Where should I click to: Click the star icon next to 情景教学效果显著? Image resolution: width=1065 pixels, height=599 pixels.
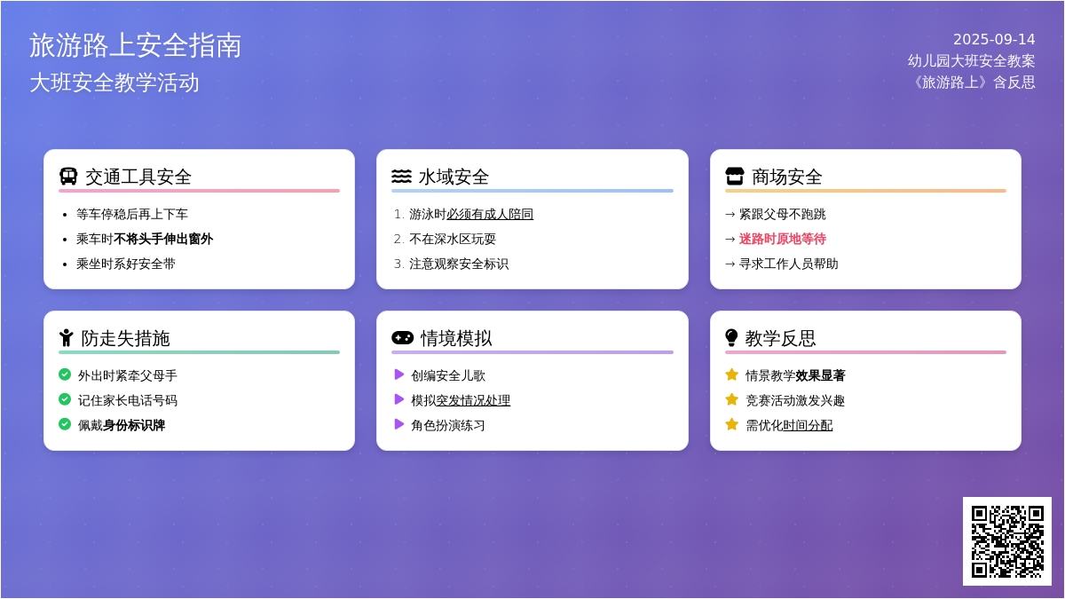[731, 374]
